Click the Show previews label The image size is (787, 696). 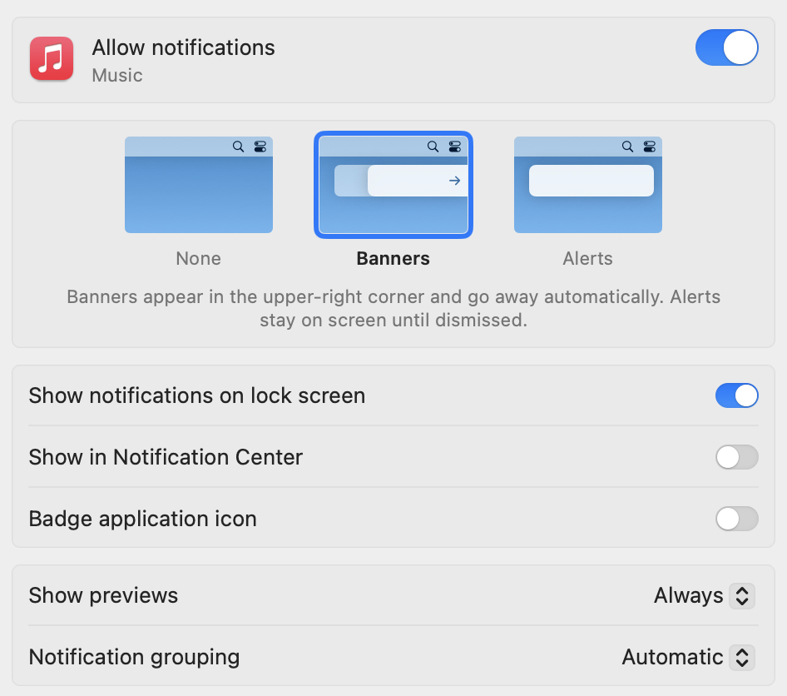click(x=103, y=595)
